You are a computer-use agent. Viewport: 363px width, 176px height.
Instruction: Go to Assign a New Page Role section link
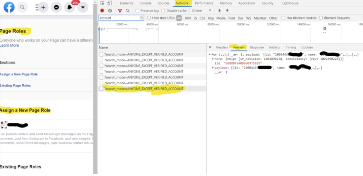(19, 74)
